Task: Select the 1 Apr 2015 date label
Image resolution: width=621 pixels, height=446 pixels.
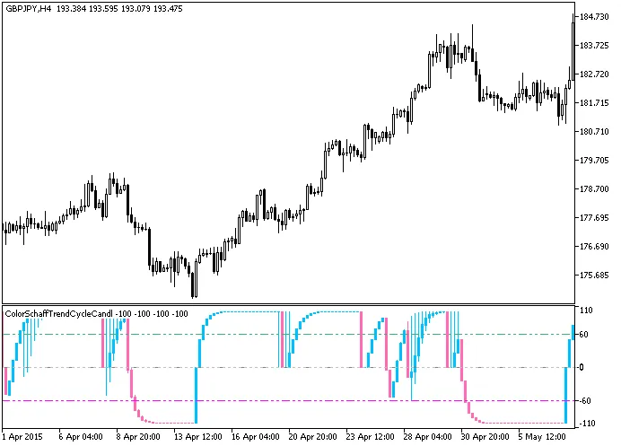Action: pos(22,437)
